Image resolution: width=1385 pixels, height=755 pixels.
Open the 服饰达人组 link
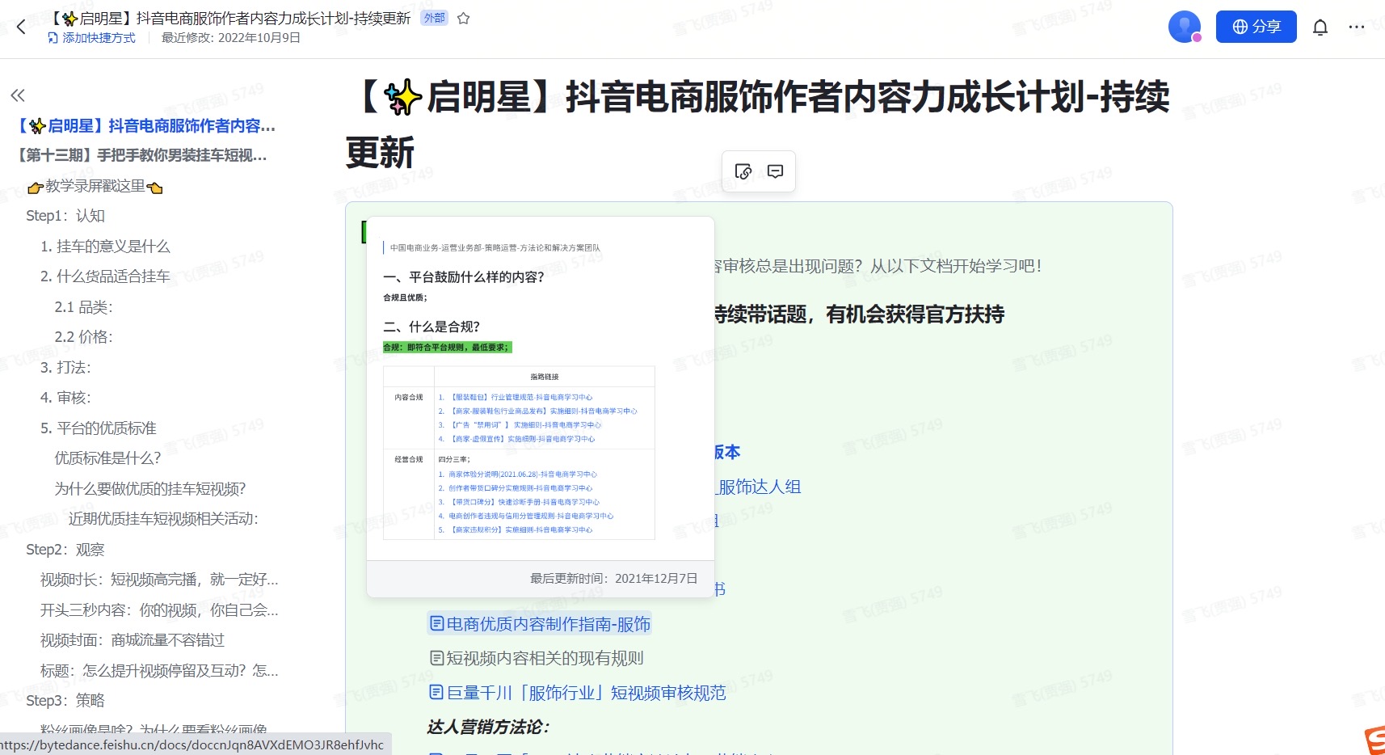point(760,487)
